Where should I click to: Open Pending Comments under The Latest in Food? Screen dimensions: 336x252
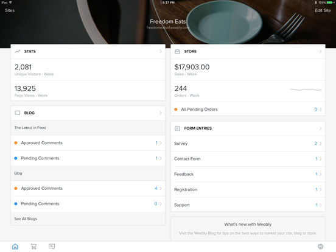click(x=88, y=158)
